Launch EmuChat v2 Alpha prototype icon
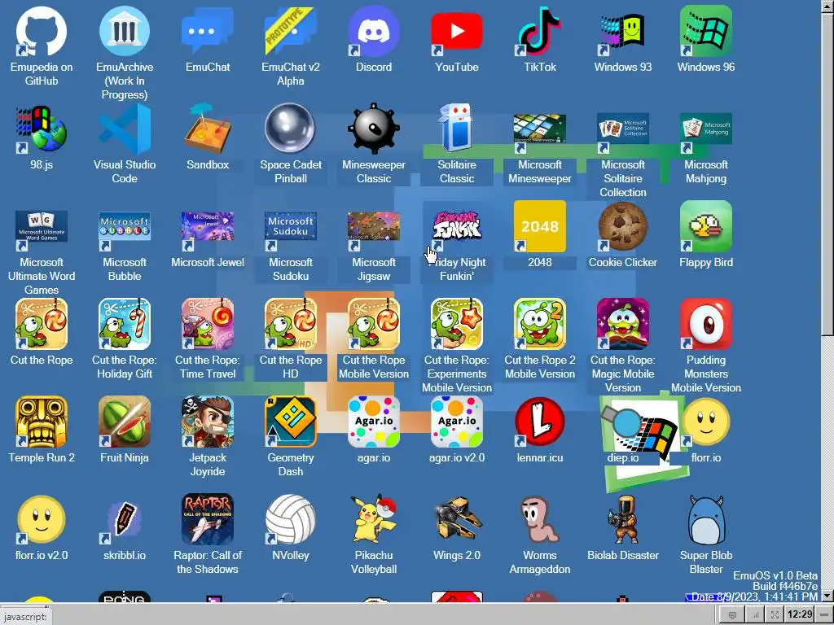This screenshot has width=834, height=625. 291,31
